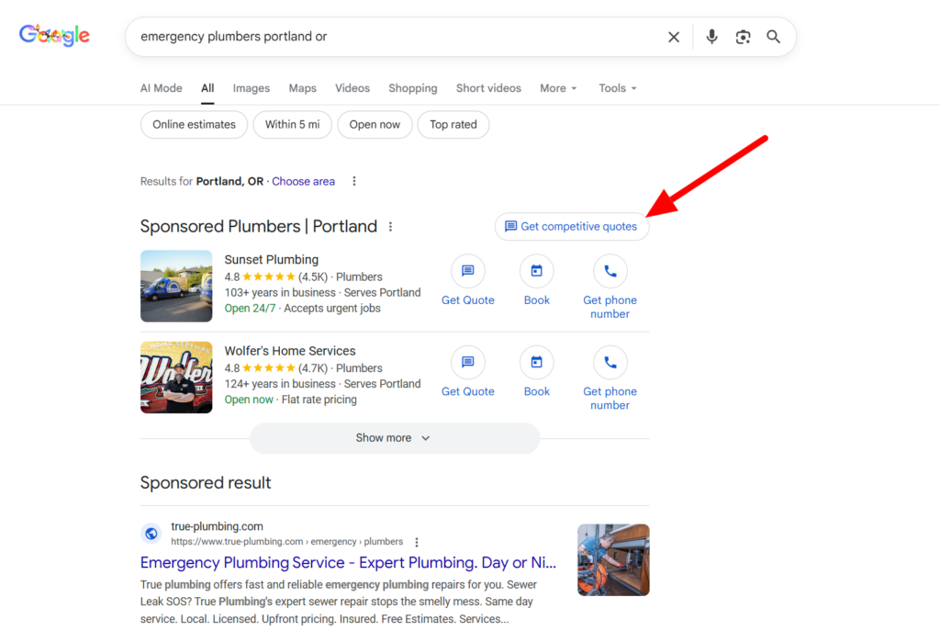The image size is (940, 631).
Task: Open Google Lens image search icon
Action: click(x=743, y=37)
